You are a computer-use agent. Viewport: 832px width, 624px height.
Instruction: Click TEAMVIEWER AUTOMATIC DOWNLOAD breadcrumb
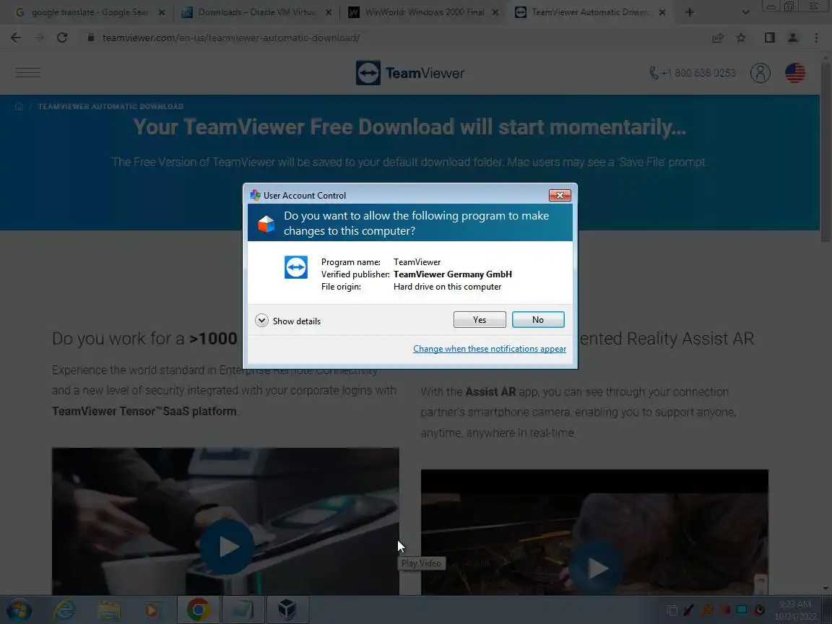pyautogui.click(x=110, y=107)
